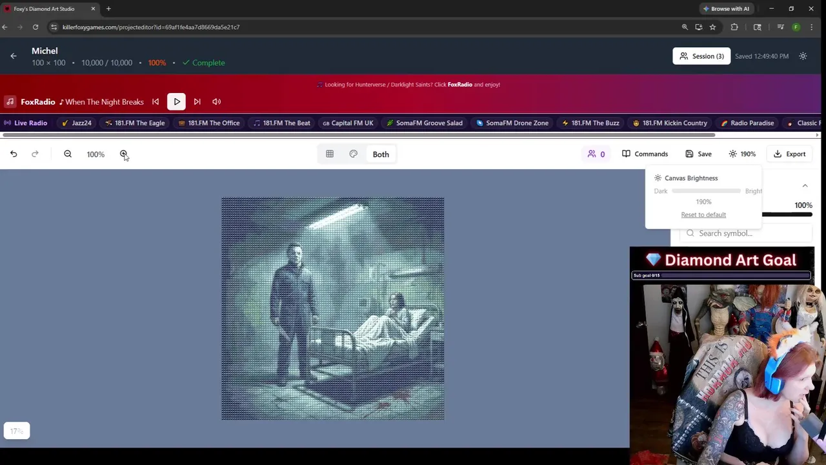The width and height of the screenshot is (826, 465).
Task: Export the diamond art project
Action: click(x=789, y=154)
